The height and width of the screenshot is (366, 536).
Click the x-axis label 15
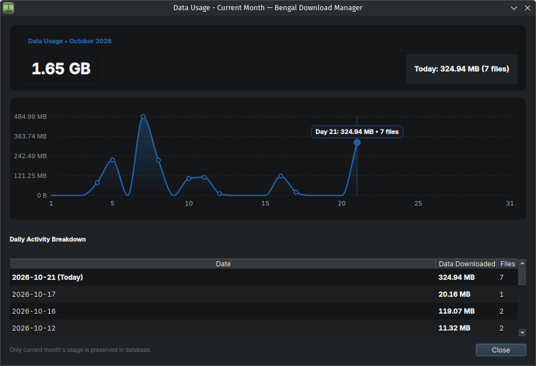tap(265, 203)
